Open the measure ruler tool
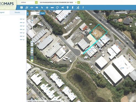Screen dimensions: 136x102 52,8
